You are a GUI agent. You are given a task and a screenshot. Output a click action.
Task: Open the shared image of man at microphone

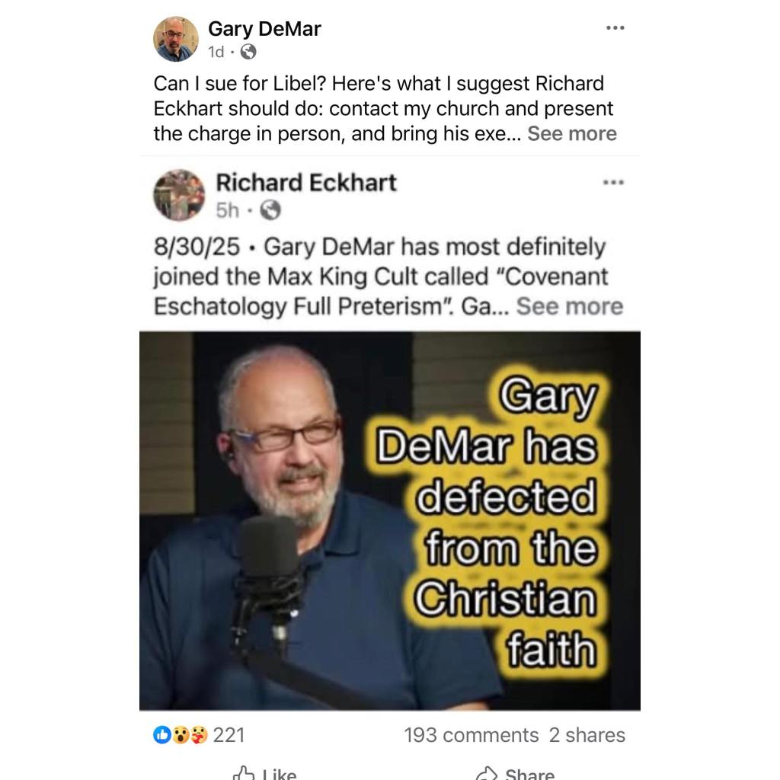pyautogui.click(x=389, y=521)
